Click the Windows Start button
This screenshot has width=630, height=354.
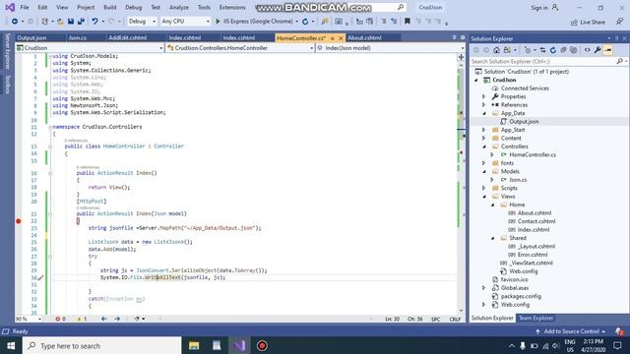tap(11, 345)
